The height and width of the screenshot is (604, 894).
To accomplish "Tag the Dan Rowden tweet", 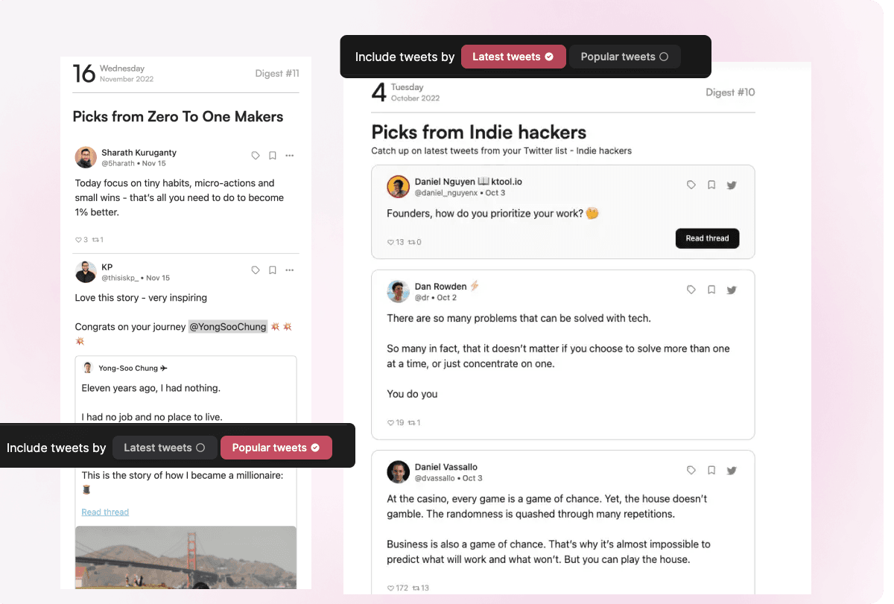I will (691, 290).
